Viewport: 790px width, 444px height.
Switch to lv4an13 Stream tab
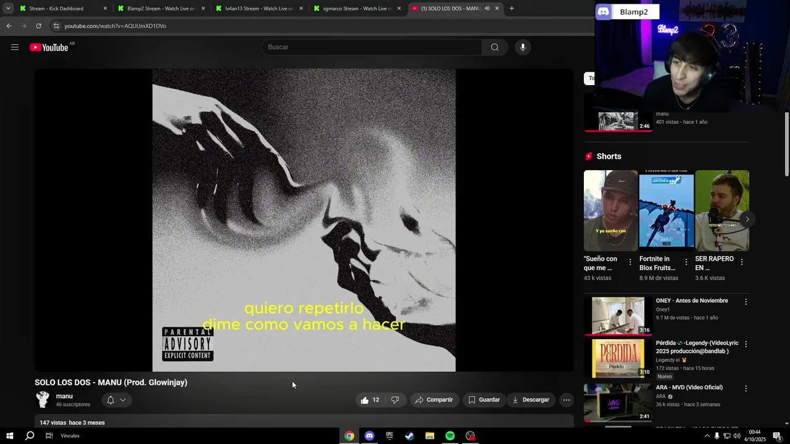coord(259,9)
